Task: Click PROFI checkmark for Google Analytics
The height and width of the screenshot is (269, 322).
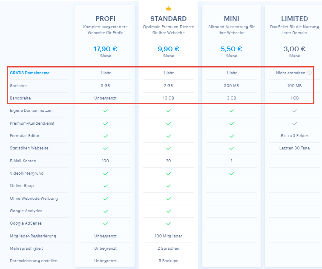Action: tap(105, 211)
